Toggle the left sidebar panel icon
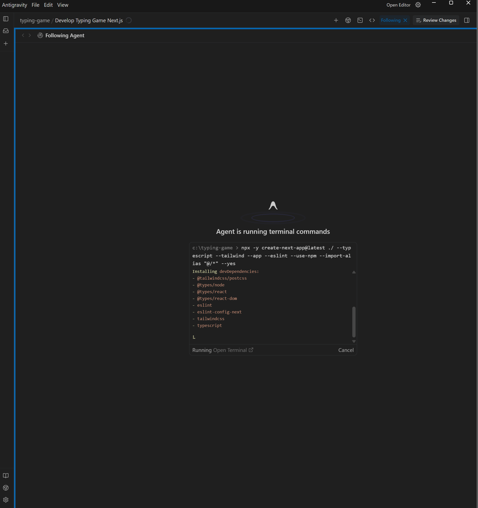Screen dimensions: 478x508 (5, 19)
